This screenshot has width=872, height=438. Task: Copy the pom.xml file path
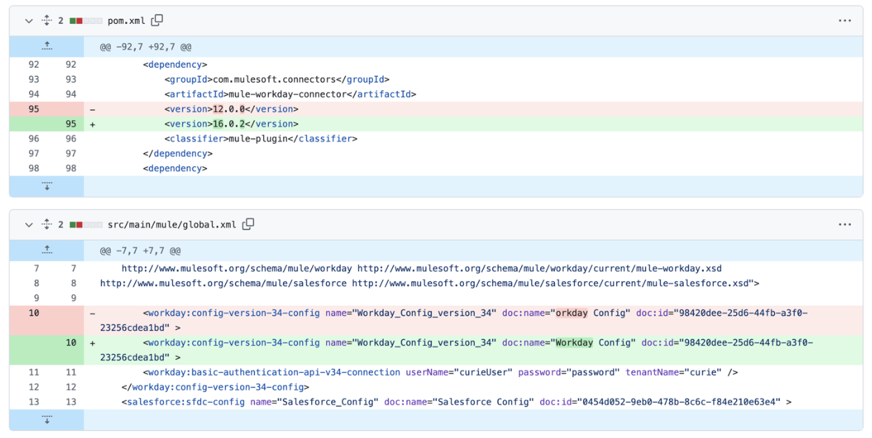157,20
